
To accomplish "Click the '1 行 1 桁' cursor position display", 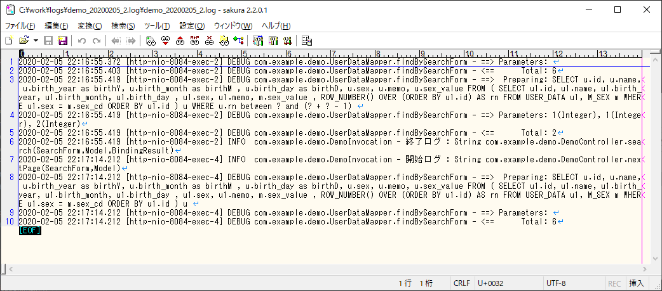I will point(415,283).
